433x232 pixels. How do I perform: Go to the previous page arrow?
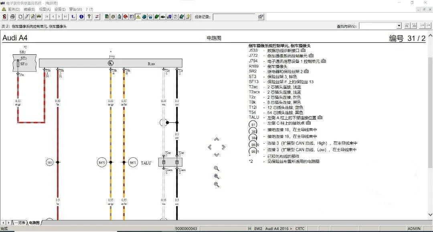[53, 17]
